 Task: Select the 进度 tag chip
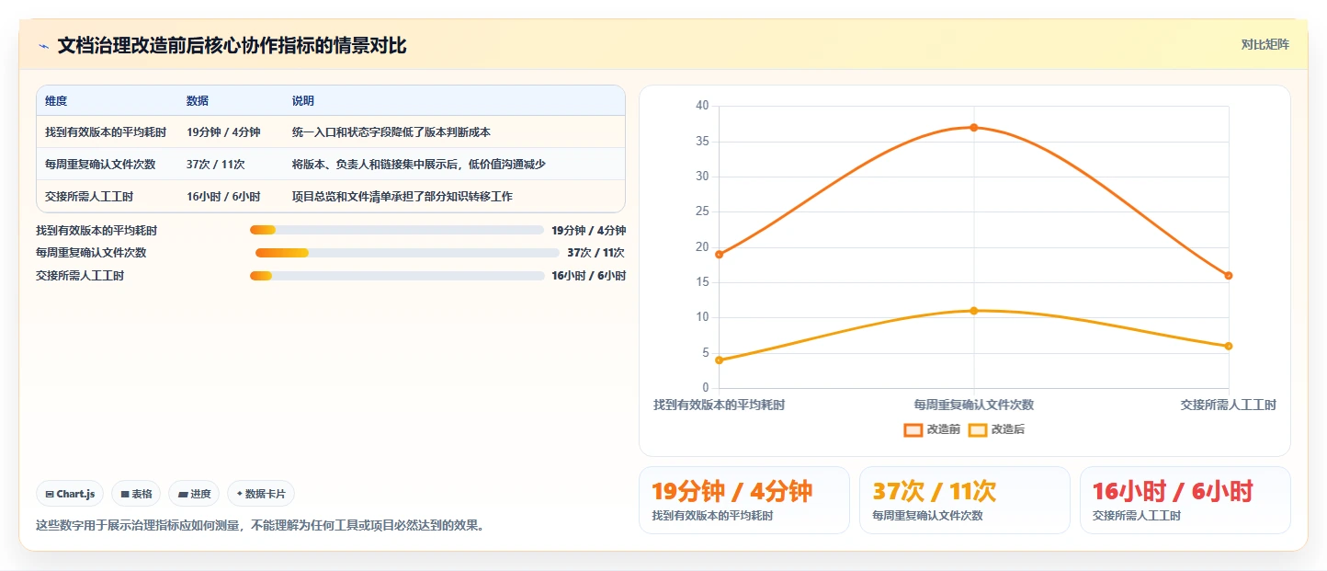click(x=194, y=494)
